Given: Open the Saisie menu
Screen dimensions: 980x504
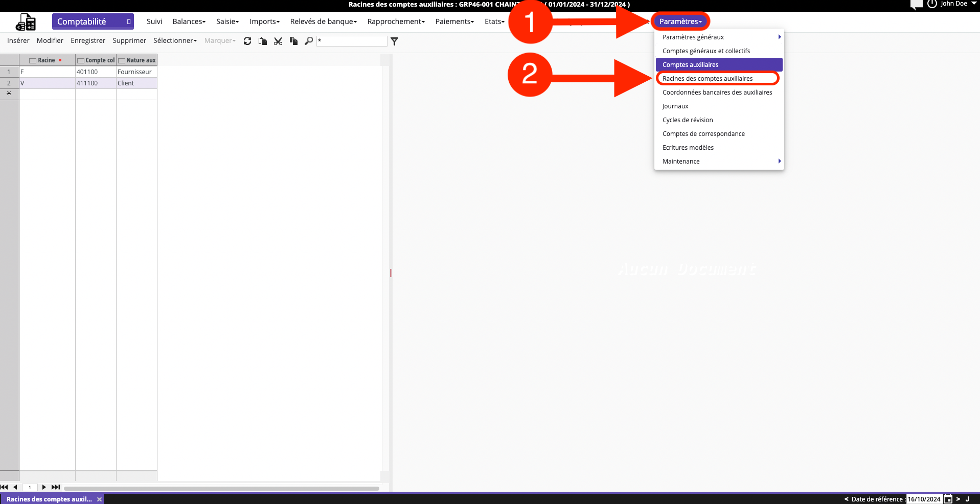Looking at the screenshot, I should click(227, 21).
